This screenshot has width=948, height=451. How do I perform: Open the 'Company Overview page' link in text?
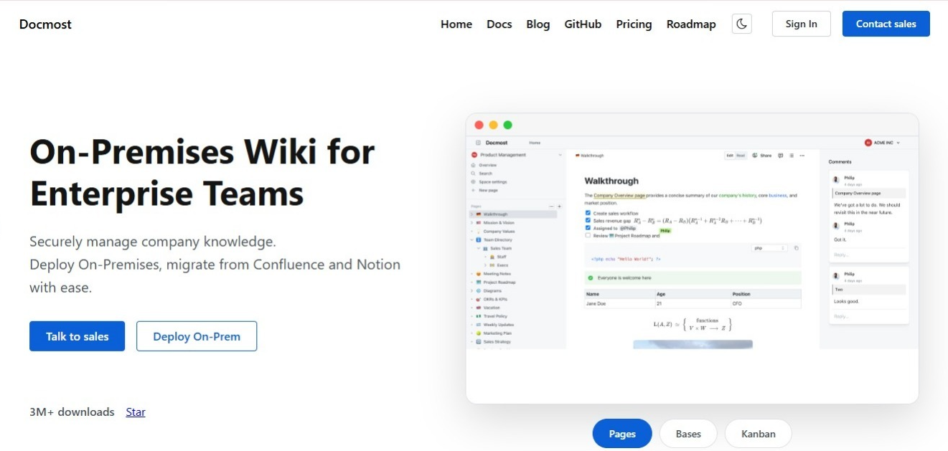coord(619,196)
